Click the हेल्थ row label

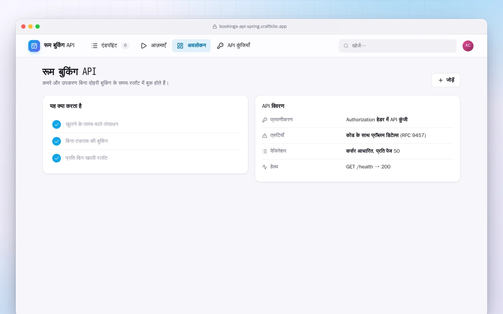pyautogui.click(x=274, y=167)
